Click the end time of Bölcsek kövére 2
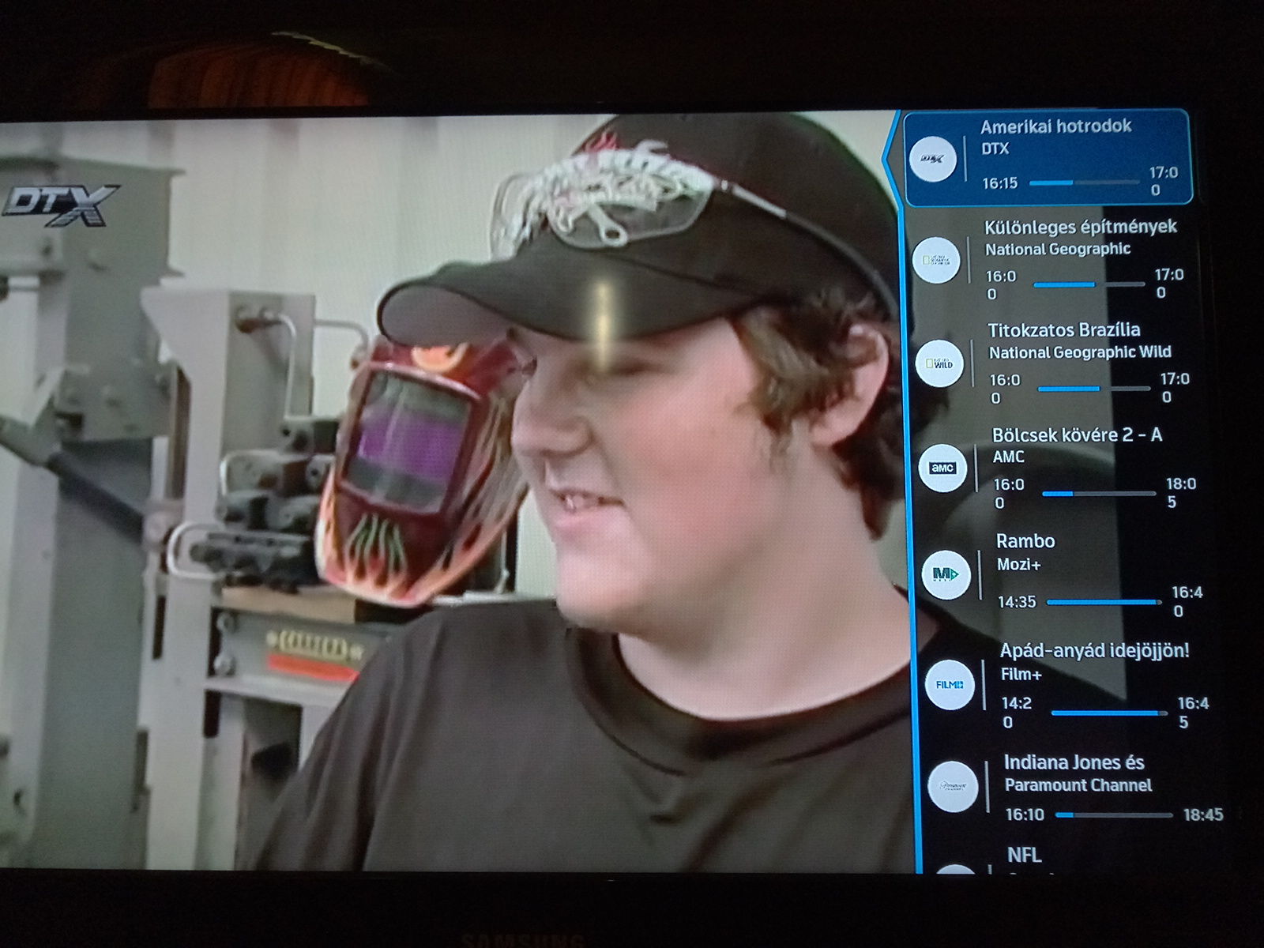Screen dimensions: 1264x948 pyautogui.click(x=1181, y=492)
